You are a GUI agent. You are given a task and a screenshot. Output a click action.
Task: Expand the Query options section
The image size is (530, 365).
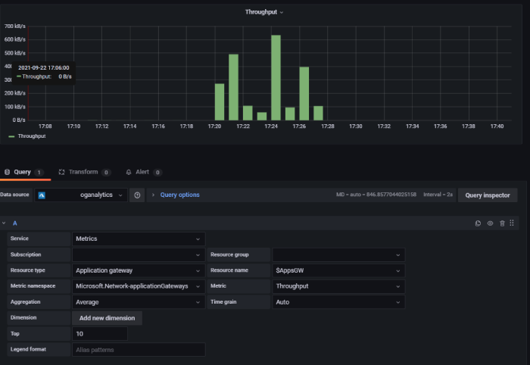click(x=179, y=195)
